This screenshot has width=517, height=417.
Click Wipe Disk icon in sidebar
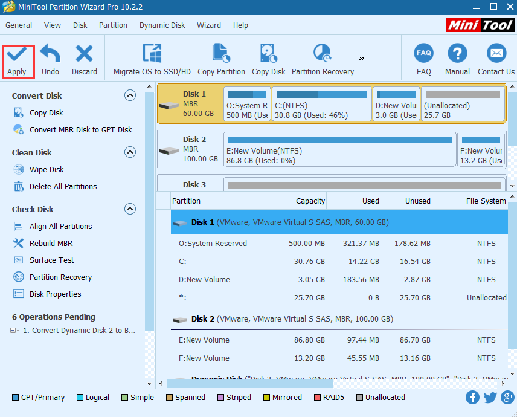[x=19, y=169]
